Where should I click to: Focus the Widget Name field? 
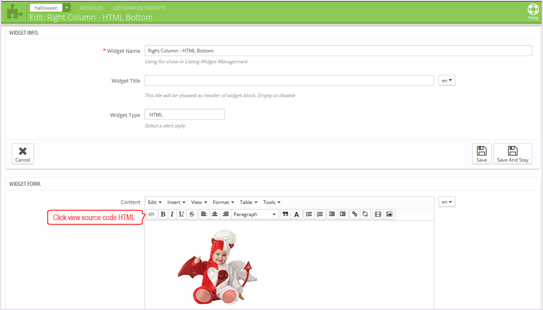pyautogui.click(x=338, y=51)
